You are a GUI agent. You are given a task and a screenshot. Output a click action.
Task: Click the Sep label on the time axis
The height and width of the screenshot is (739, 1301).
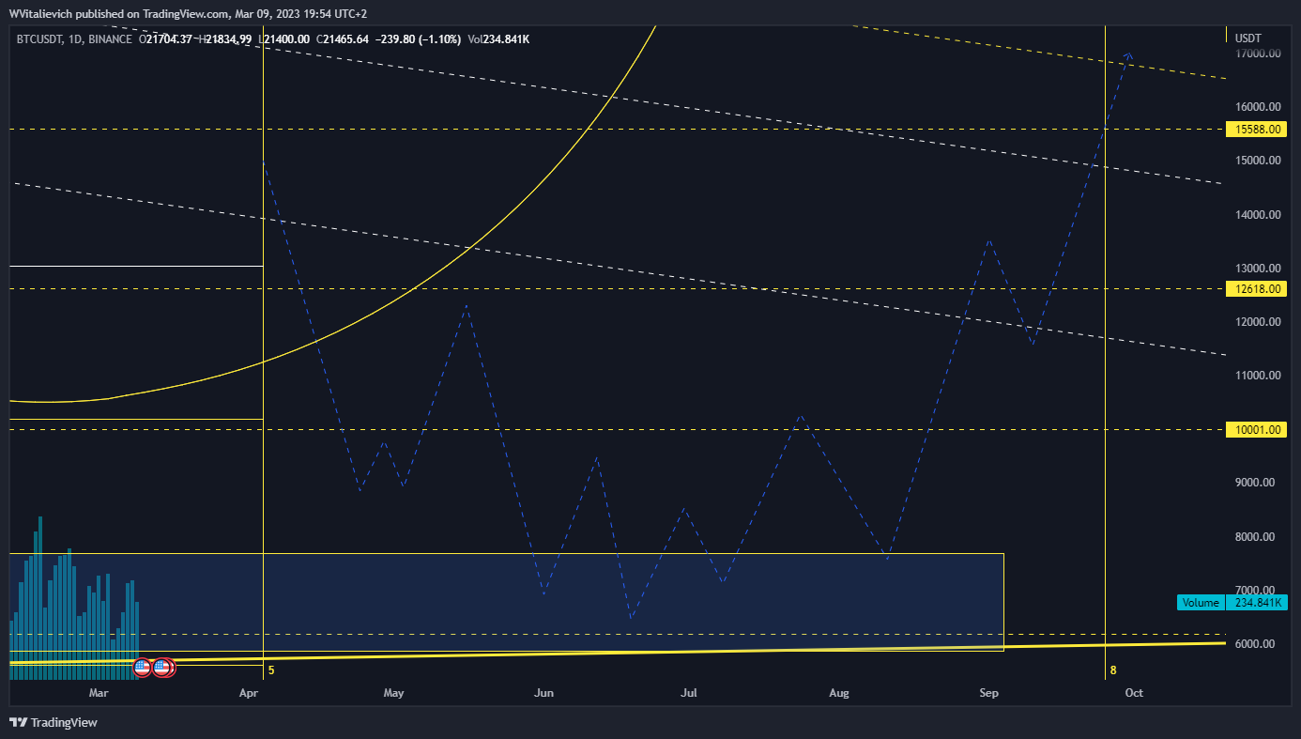click(988, 694)
